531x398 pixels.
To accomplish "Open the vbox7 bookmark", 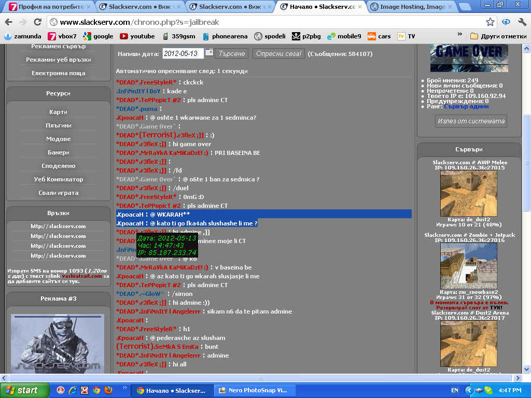I will pos(62,36).
